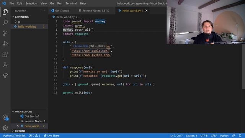Open the Help menu
245x138 pixels.
83,3
